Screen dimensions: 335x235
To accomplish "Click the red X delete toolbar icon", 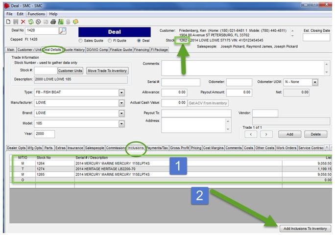I will 23,22.
